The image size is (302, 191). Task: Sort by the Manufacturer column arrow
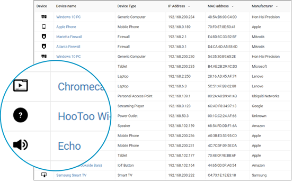pyautogui.click(x=277, y=6)
